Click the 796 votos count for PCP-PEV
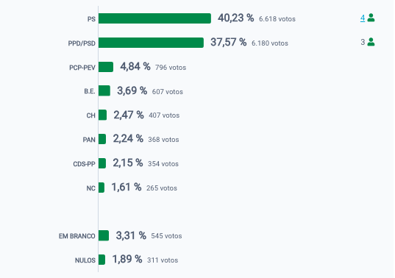395x278 pixels. pyautogui.click(x=171, y=68)
